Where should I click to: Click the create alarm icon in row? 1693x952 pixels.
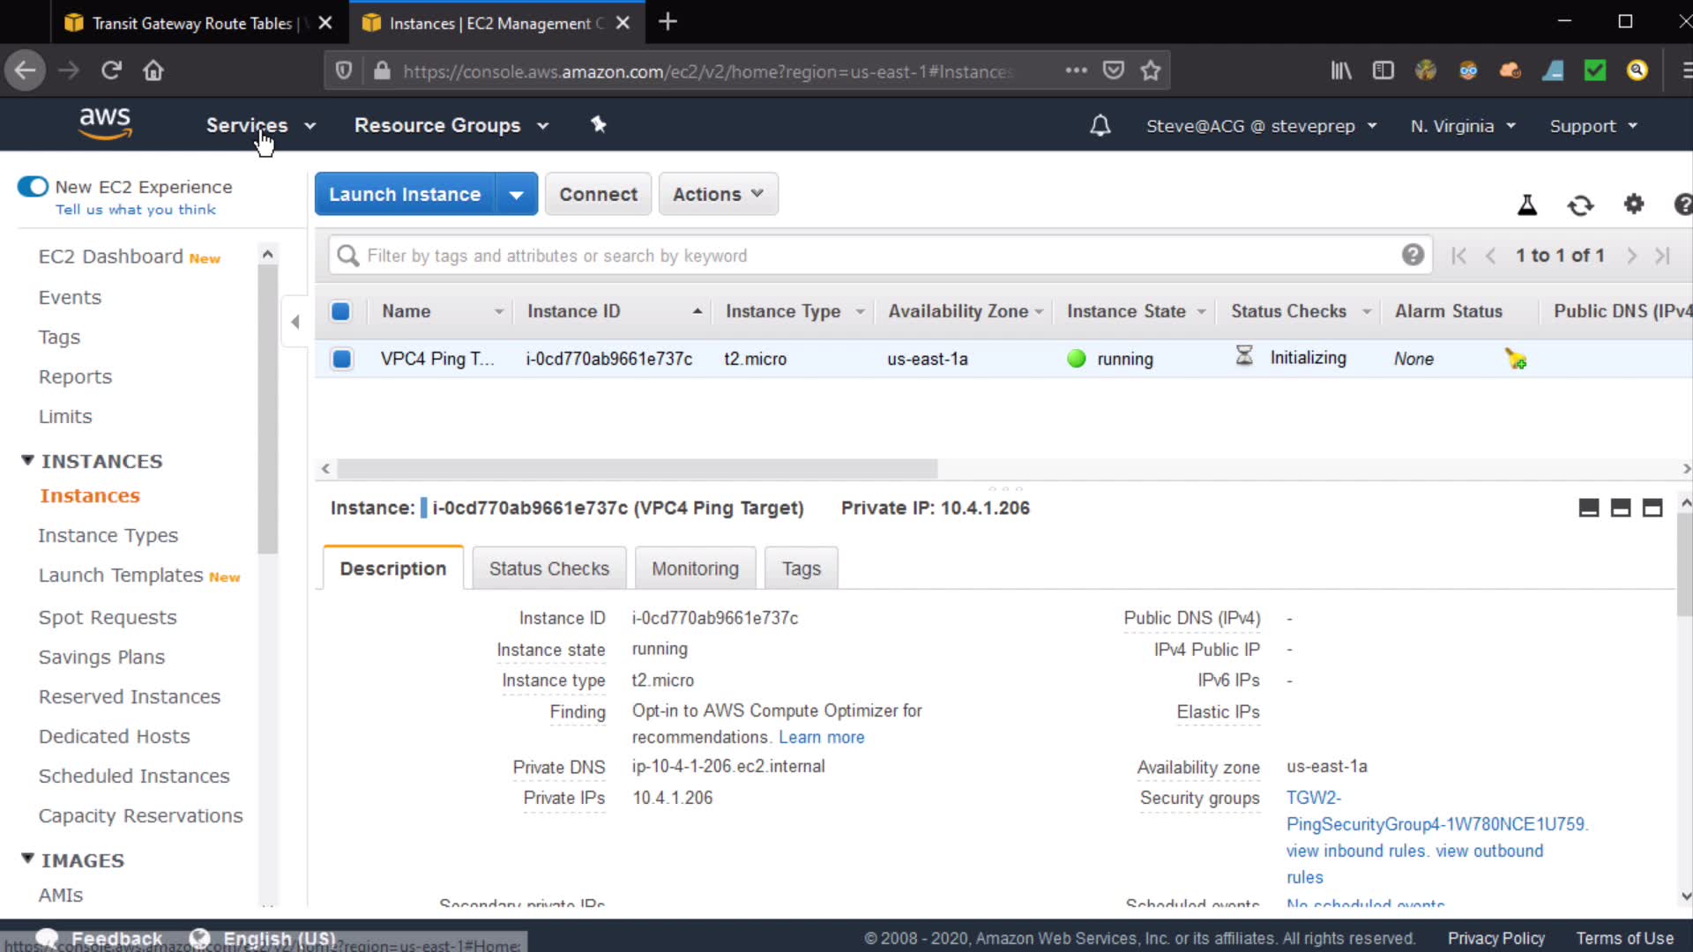1516,359
